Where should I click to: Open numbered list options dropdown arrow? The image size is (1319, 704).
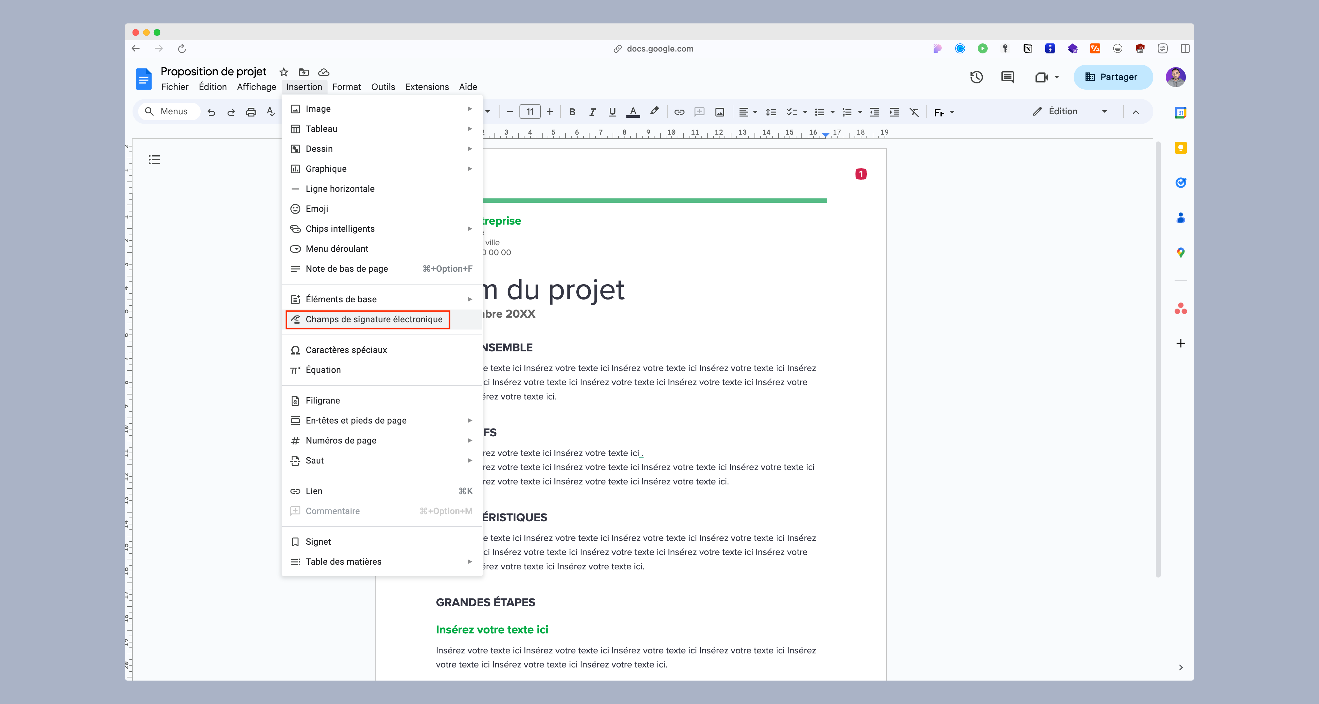point(860,112)
